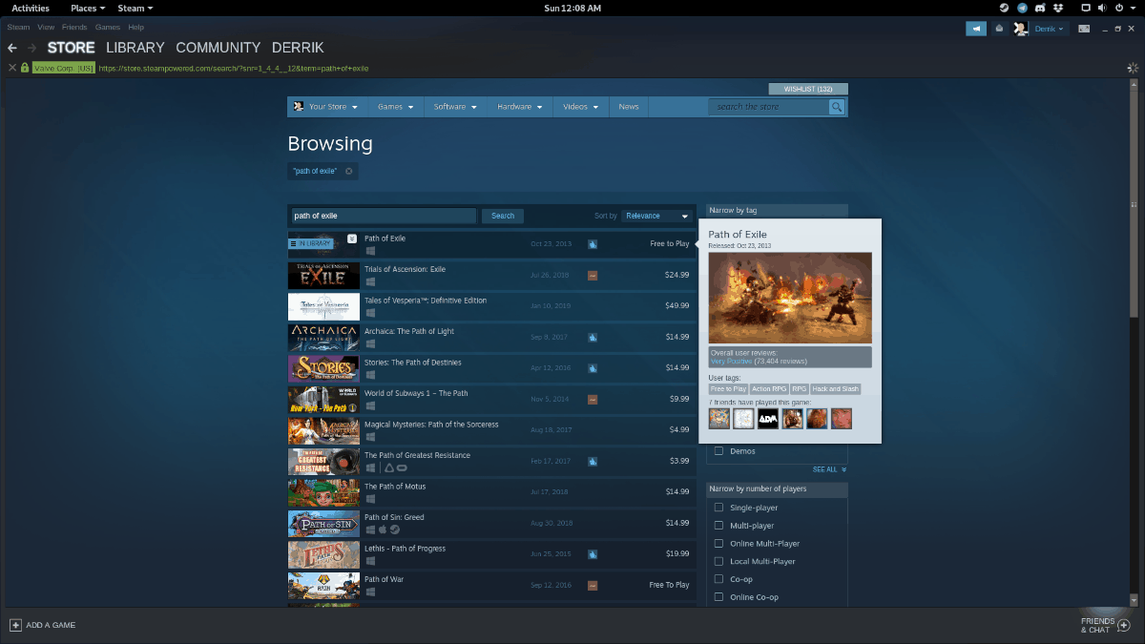Tick the Local Multi-Player checkbox
The width and height of the screenshot is (1145, 644).
coord(719,562)
